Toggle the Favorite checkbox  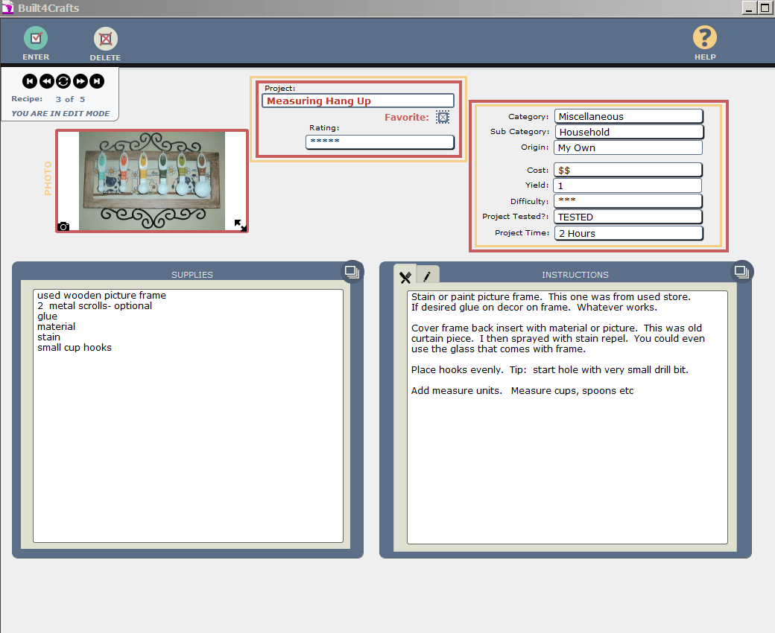click(x=443, y=117)
